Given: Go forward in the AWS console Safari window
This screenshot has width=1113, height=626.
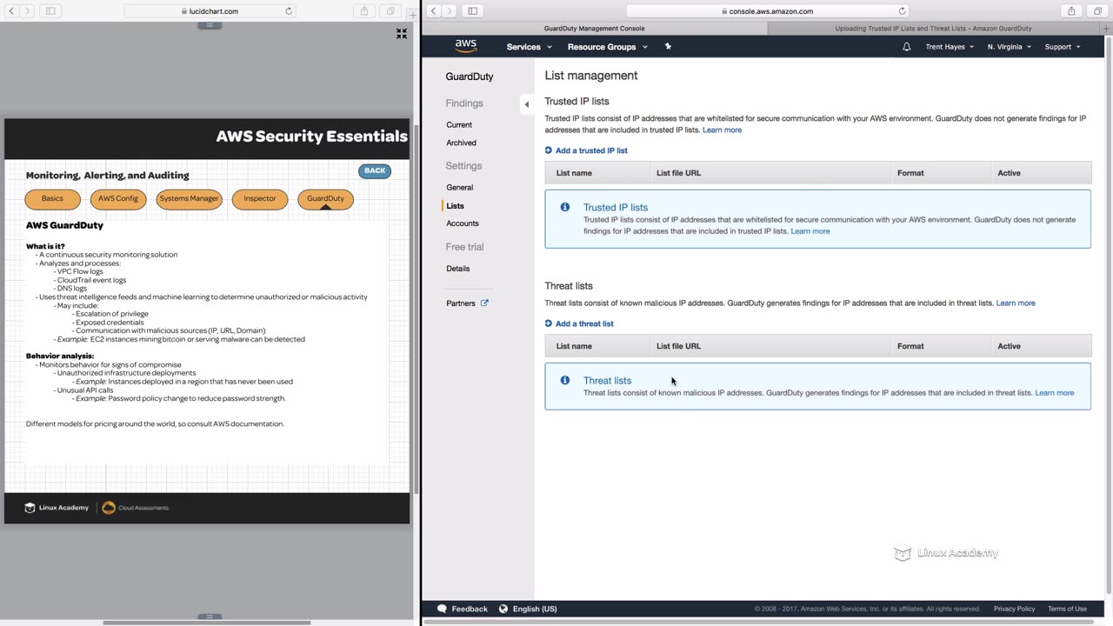Looking at the screenshot, I should [449, 11].
